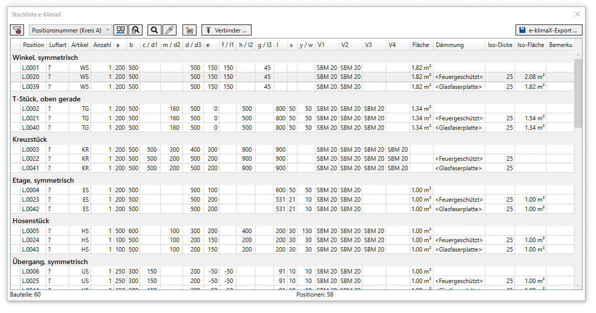Click the Iso-Dicke column header

(499, 45)
